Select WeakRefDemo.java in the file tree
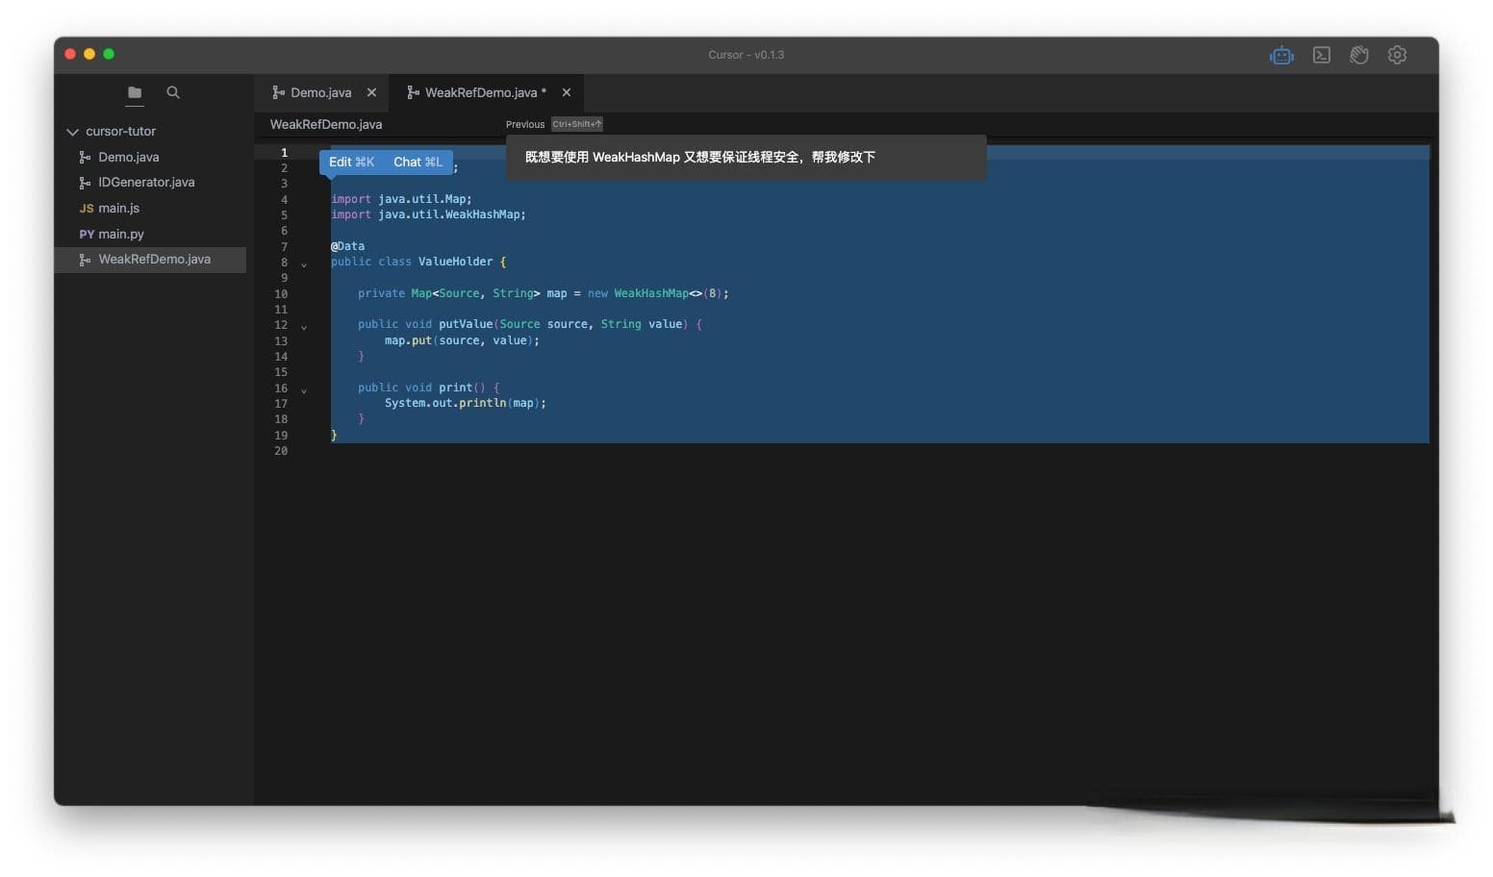 pos(151,259)
